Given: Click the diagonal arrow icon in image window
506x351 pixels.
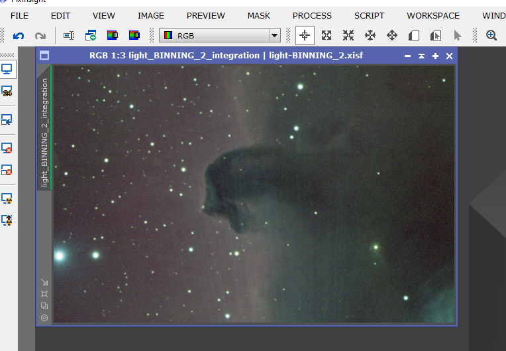Looking at the screenshot, I should coord(44,283).
